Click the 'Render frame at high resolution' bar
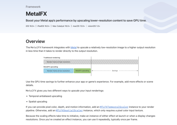This screenshot has width=177, height=125. [x=91, y=62]
